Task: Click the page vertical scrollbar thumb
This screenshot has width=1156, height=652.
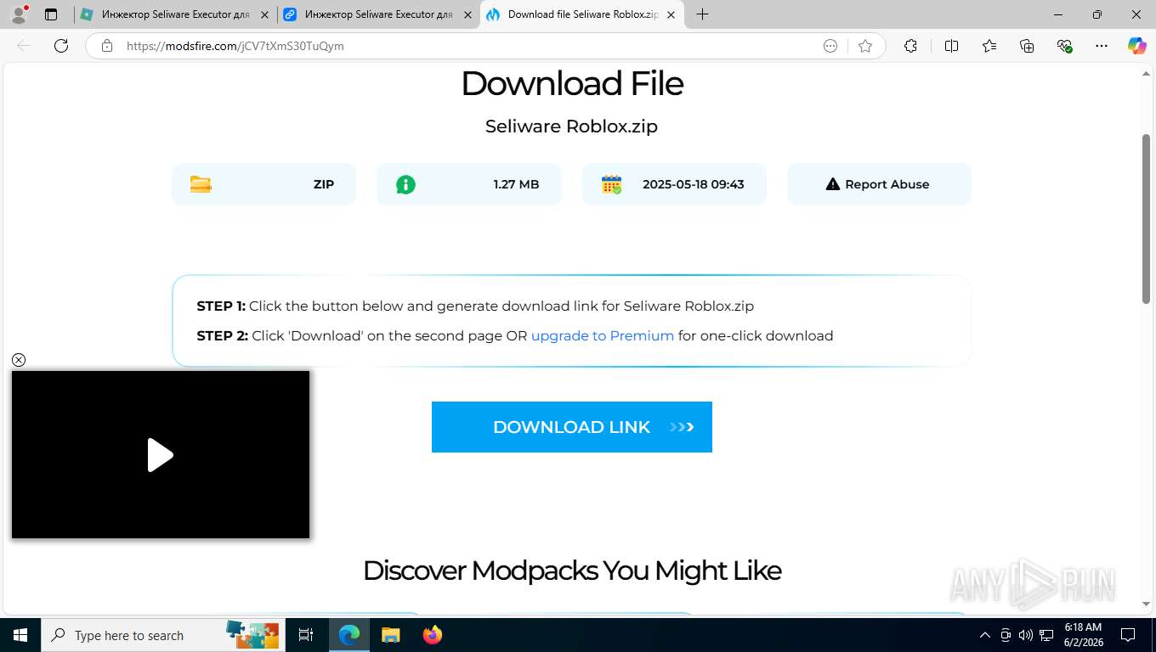Action: [1146, 218]
